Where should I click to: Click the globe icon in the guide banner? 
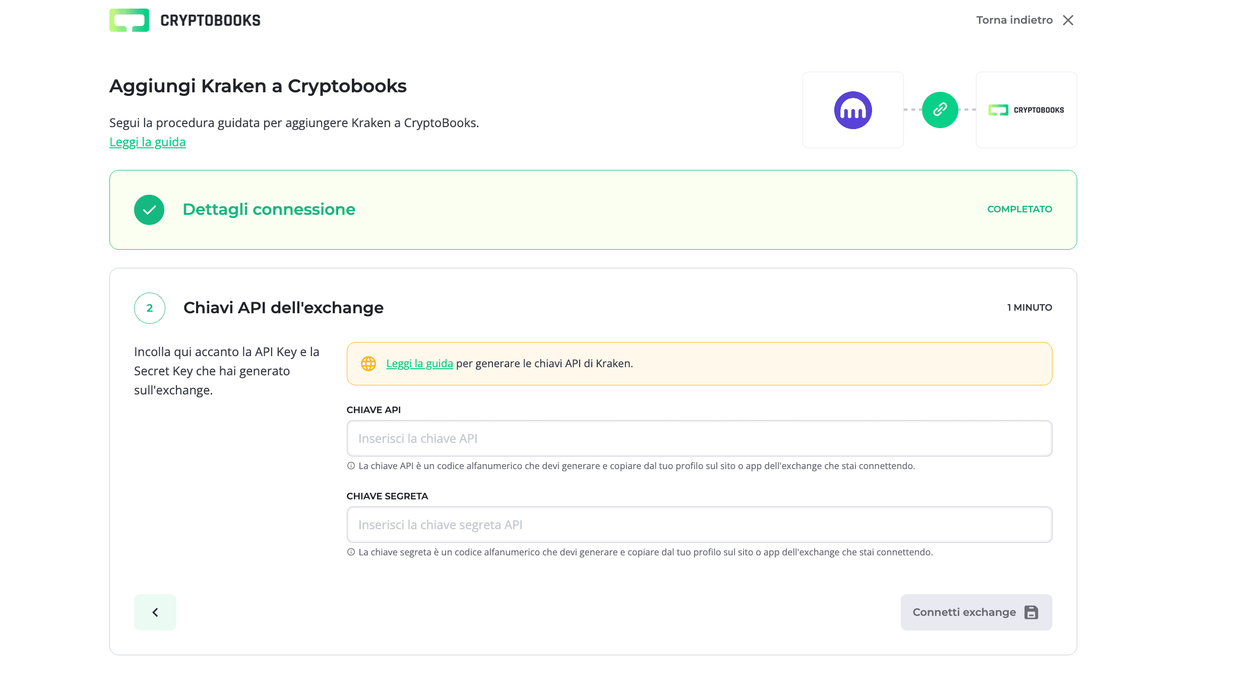pos(368,363)
